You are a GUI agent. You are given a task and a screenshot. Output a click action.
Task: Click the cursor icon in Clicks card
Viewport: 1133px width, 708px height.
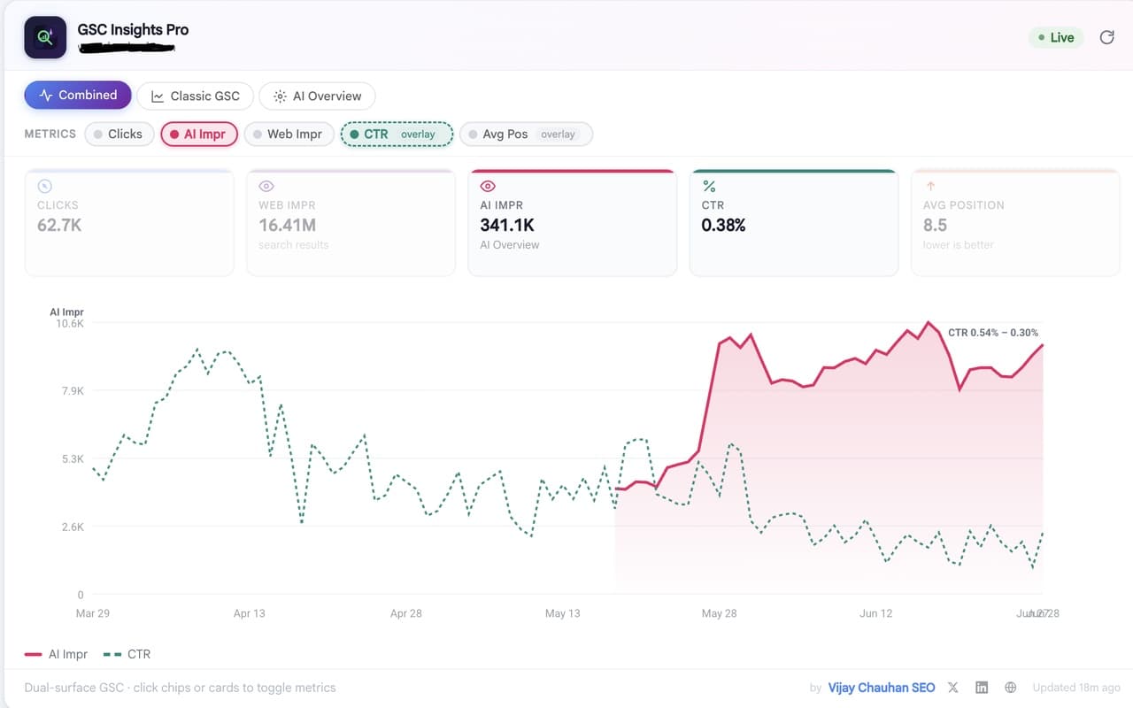(x=45, y=186)
